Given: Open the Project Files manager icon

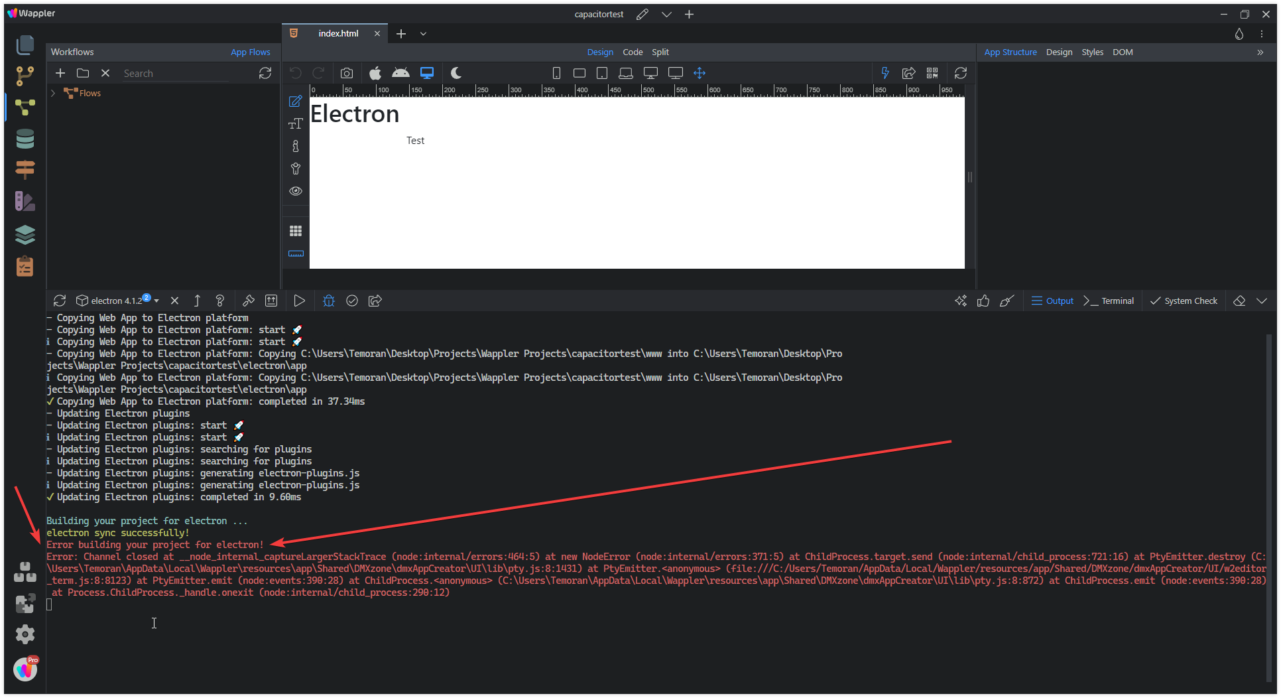Looking at the screenshot, I should [25, 44].
